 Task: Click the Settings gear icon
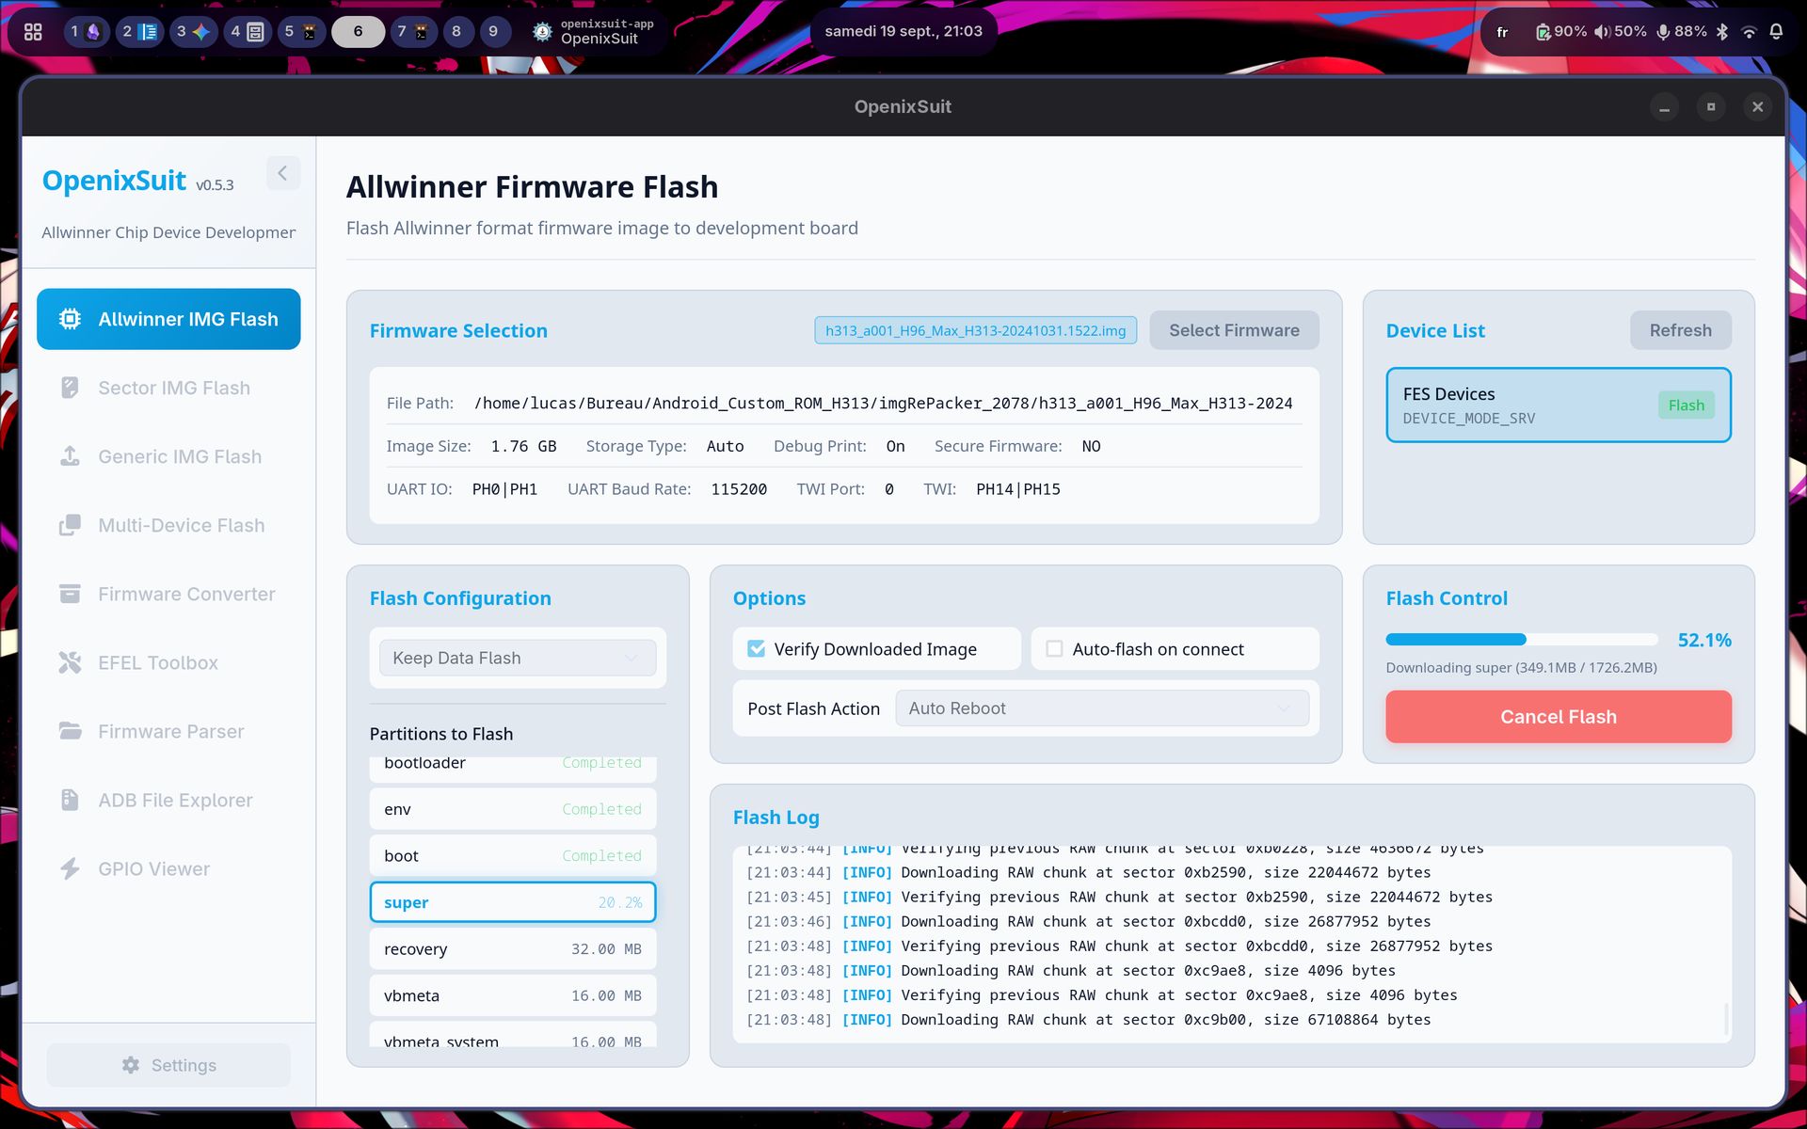coord(131,1065)
